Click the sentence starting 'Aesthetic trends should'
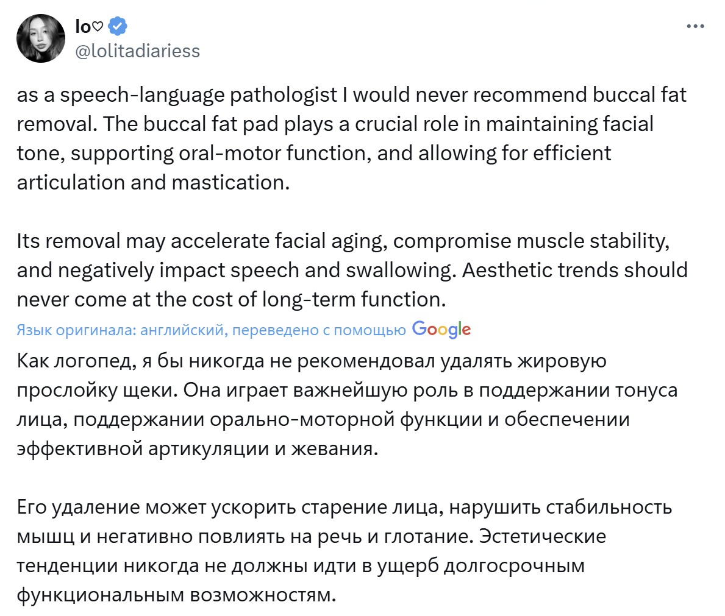Image resolution: width=725 pixels, height=616 pixels. click(x=574, y=270)
